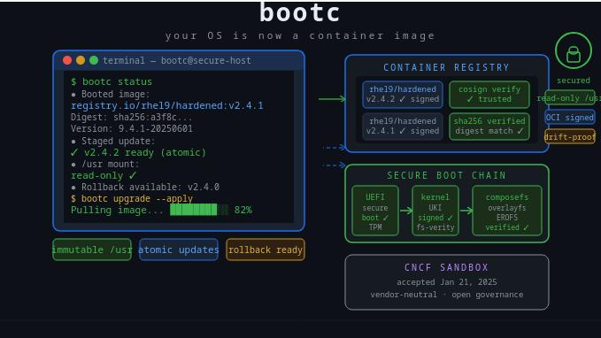Viewport: 601px width, 338px height.
Task: Click the sha256 verified digest match card
Action: 489,126
